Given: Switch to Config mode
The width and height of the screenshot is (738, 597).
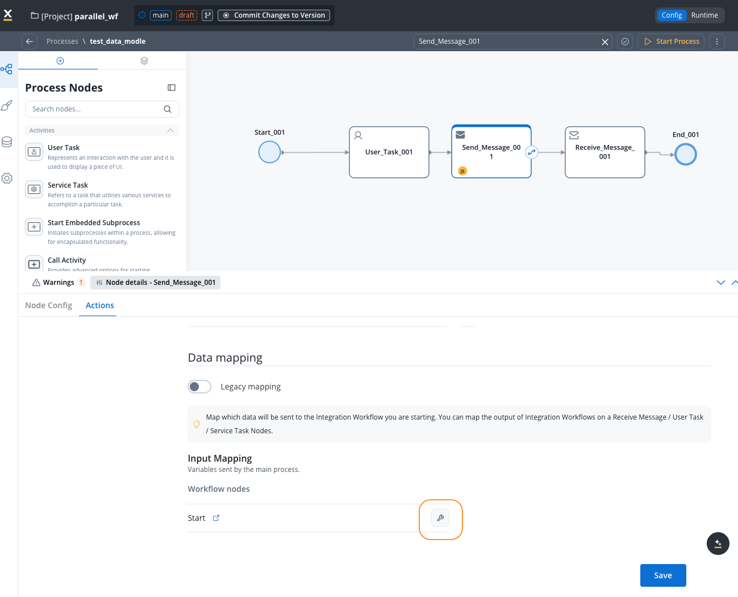Looking at the screenshot, I should pyautogui.click(x=672, y=15).
